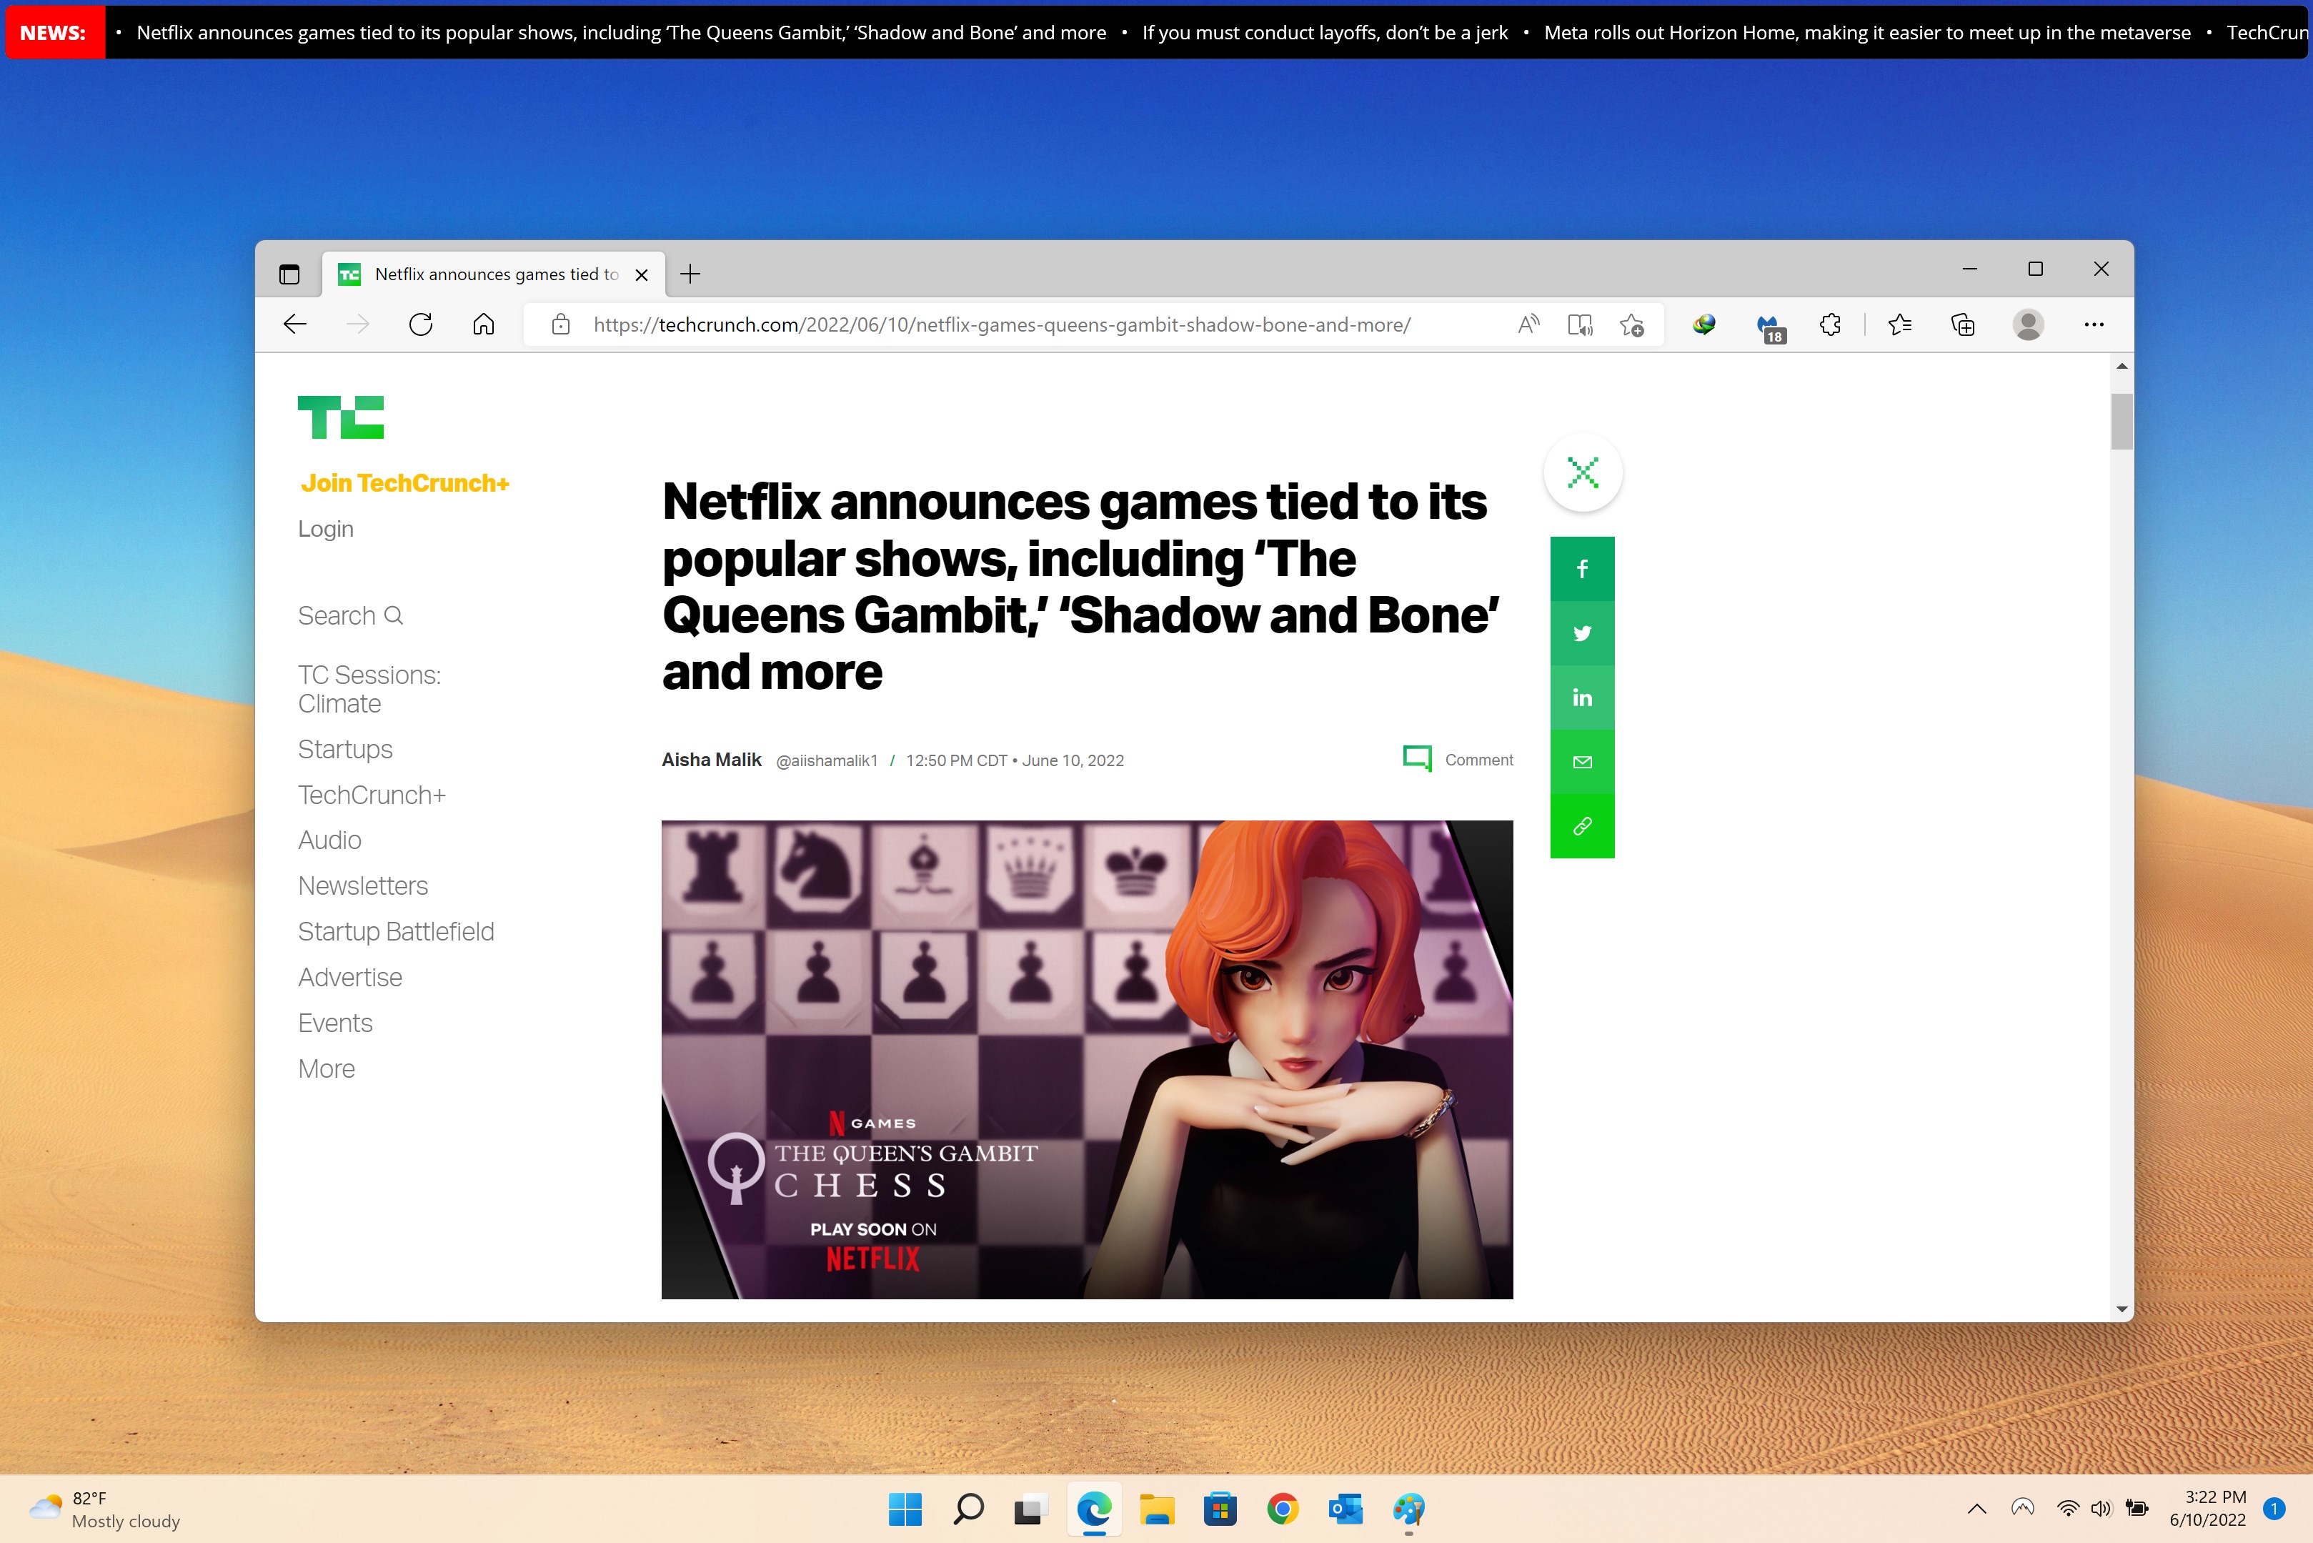Image resolution: width=2313 pixels, height=1543 pixels.
Task: Open Edge Collections icon
Action: click(x=1961, y=324)
